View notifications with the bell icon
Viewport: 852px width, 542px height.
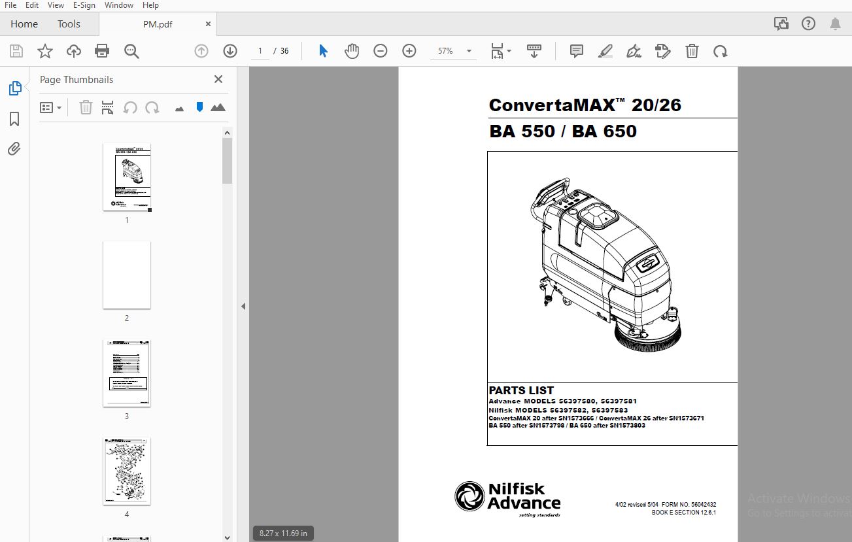click(x=836, y=24)
